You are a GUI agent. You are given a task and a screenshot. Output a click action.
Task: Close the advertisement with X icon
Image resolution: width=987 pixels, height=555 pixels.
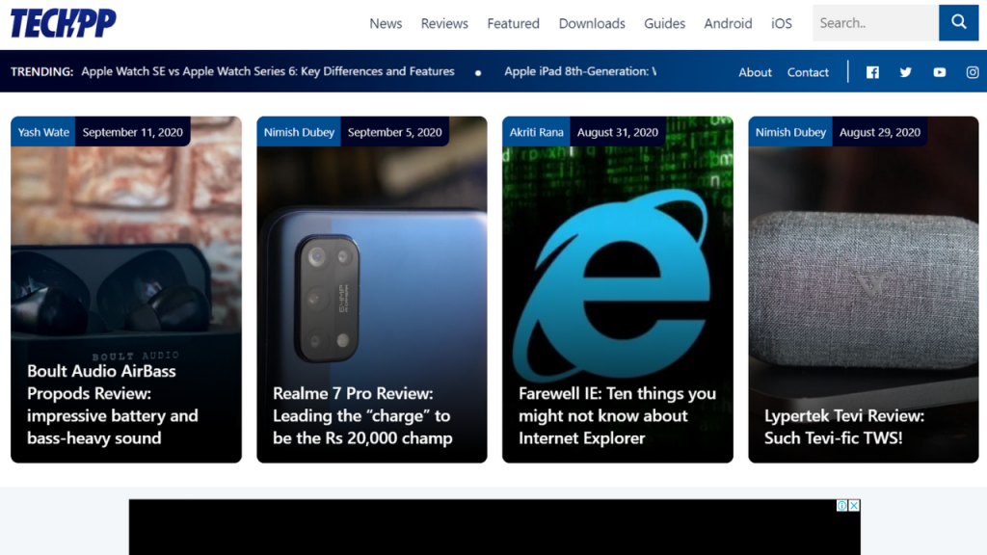point(854,506)
